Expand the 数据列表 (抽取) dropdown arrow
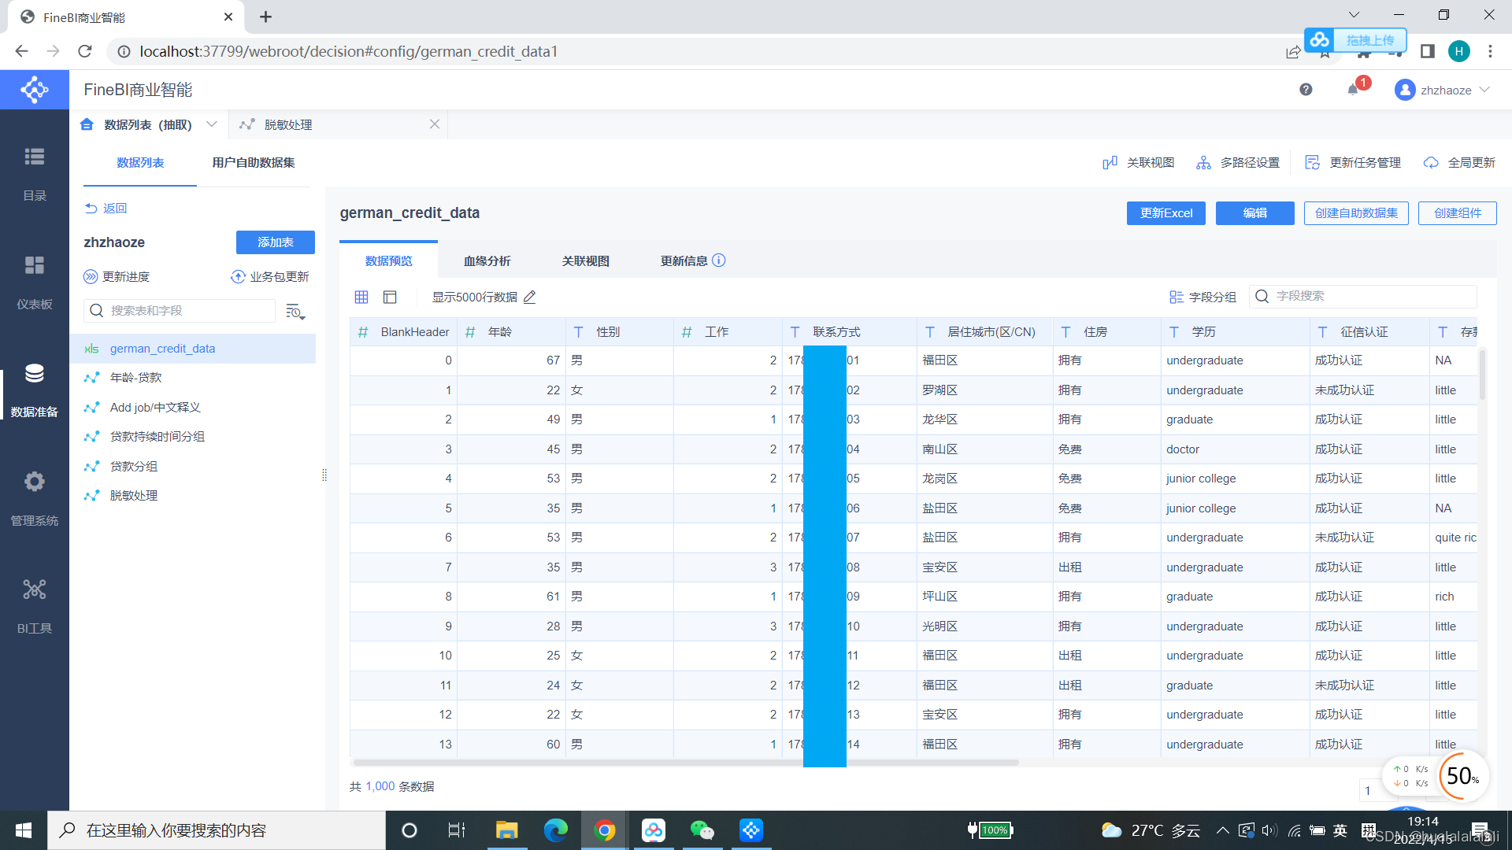The width and height of the screenshot is (1512, 850). click(x=211, y=124)
